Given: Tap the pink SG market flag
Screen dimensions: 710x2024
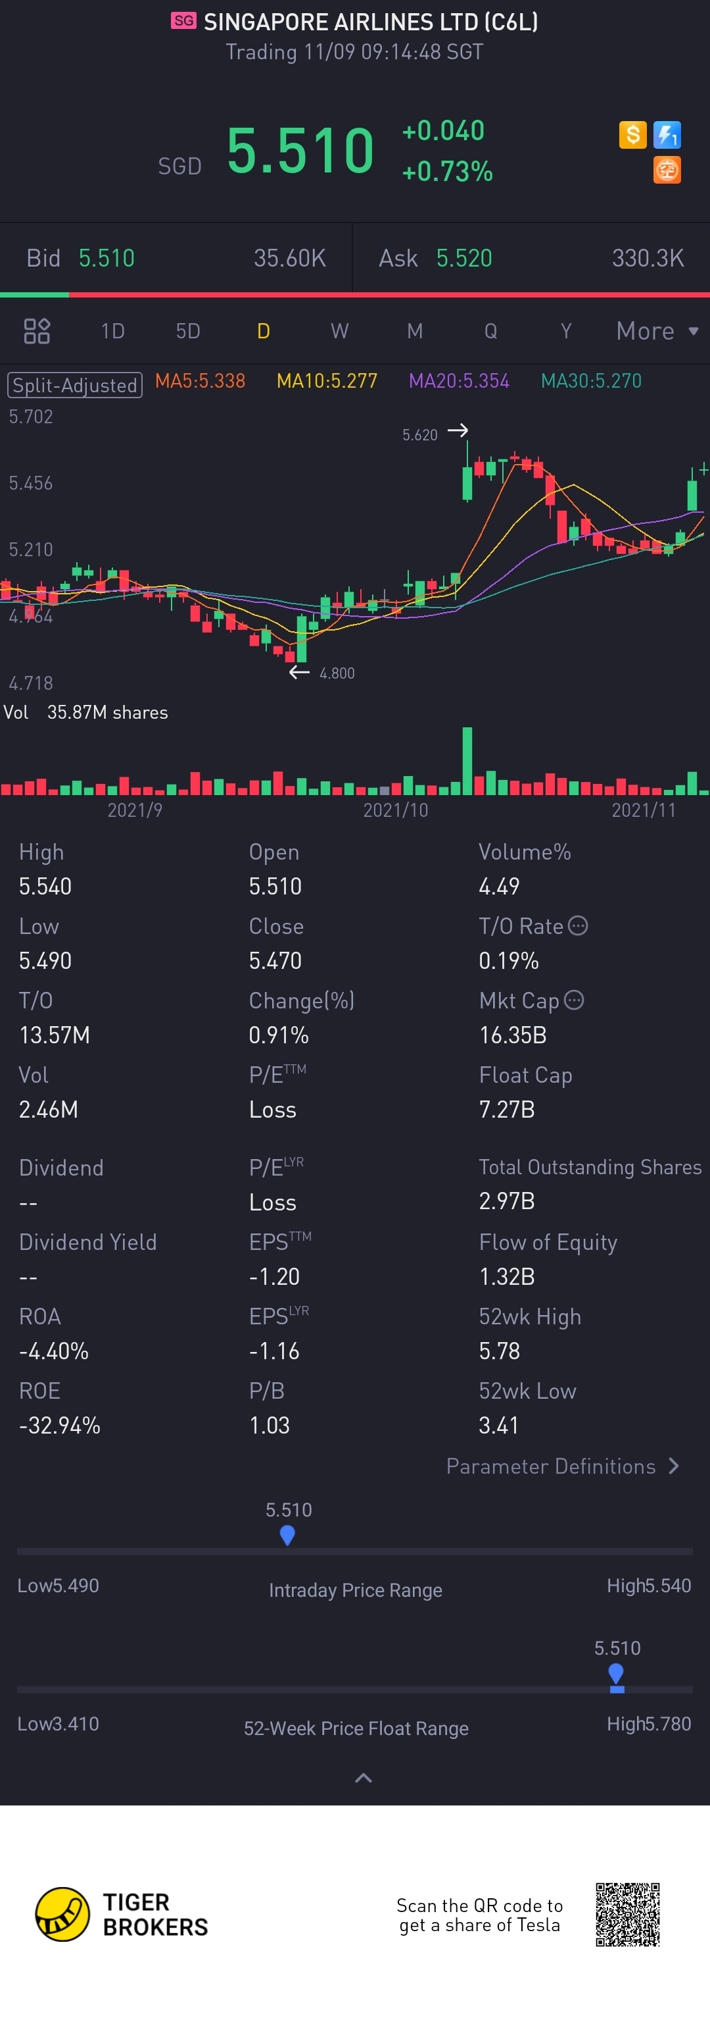Looking at the screenshot, I should tap(183, 20).
